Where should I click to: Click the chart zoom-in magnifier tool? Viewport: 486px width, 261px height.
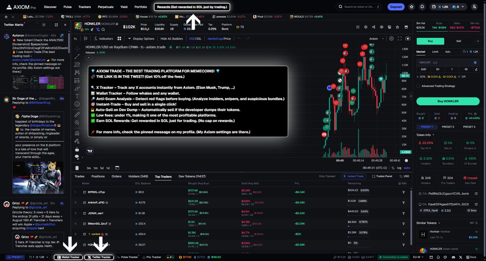click(x=77, y=122)
